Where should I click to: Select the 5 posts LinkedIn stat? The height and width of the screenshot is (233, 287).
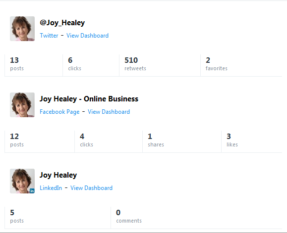pyautogui.click(x=57, y=218)
